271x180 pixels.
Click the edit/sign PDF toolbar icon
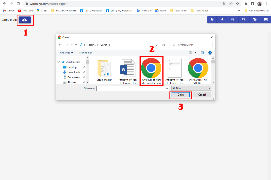211,20
